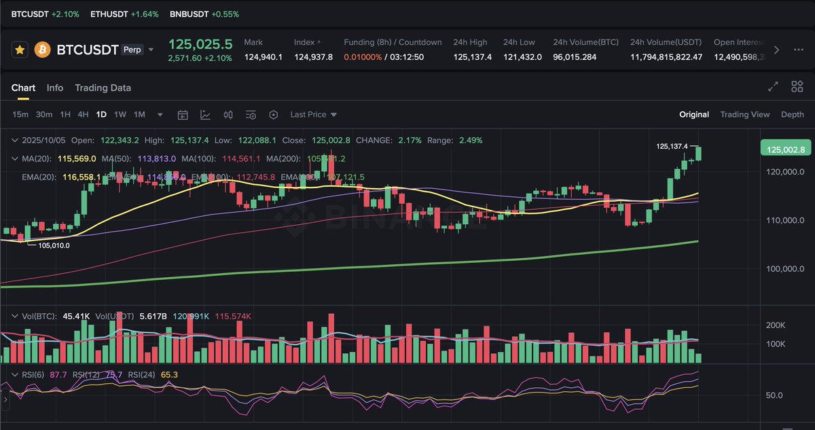Click the fullscreen expand arrows icon
The image size is (815, 430).
(773, 87)
